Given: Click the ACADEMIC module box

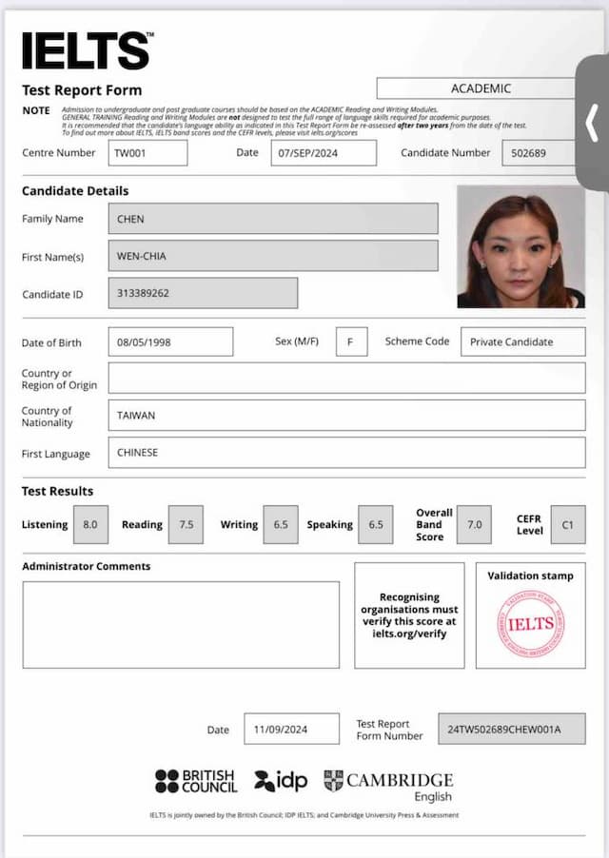Looking at the screenshot, I should coord(480,88).
